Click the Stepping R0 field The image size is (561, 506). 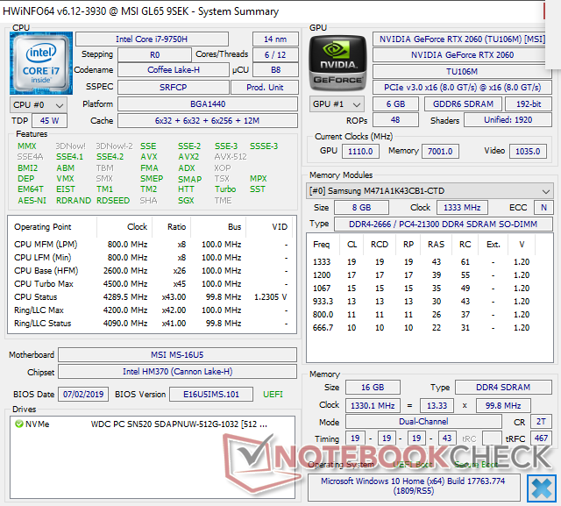[x=154, y=54]
